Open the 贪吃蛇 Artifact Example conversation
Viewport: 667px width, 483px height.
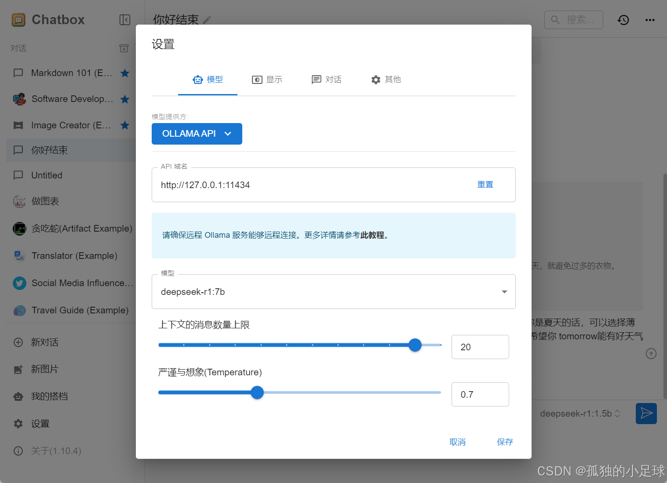pos(70,229)
